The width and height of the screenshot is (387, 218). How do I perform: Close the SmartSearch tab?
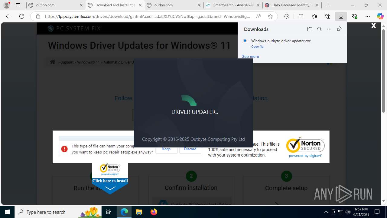click(x=258, y=5)
